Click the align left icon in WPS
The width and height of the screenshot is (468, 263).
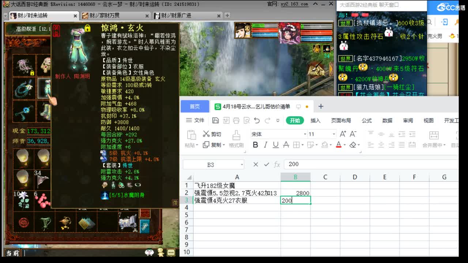(x=371, y=145)
